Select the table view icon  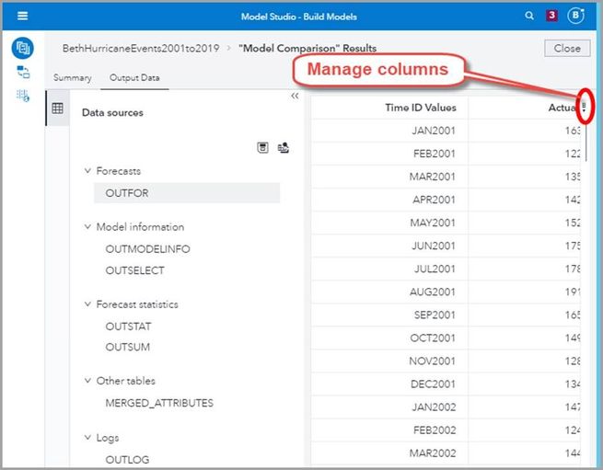tap(58, 108)
